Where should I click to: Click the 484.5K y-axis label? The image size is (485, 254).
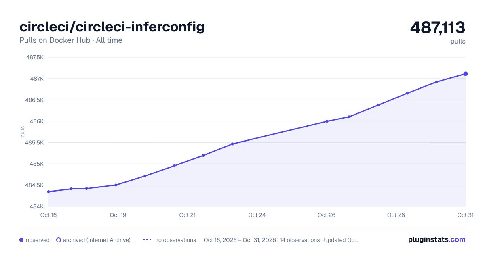(x=35, y=185)
